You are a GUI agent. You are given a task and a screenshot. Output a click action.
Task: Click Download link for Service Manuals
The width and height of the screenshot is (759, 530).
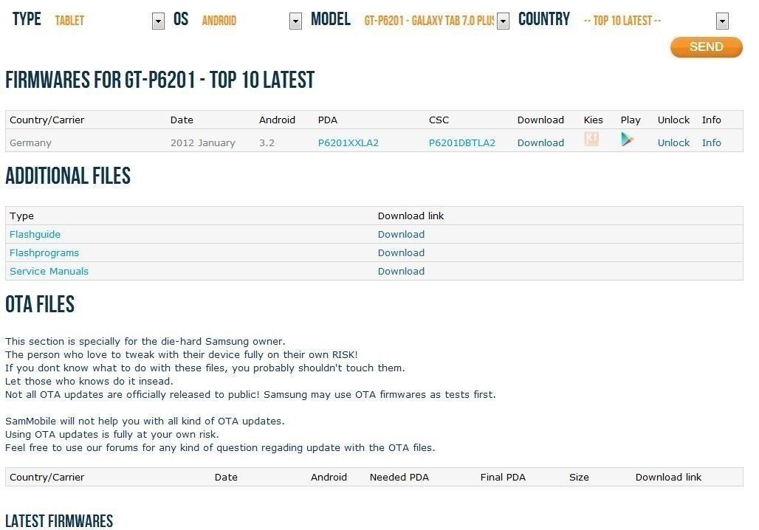click(401, 271)
